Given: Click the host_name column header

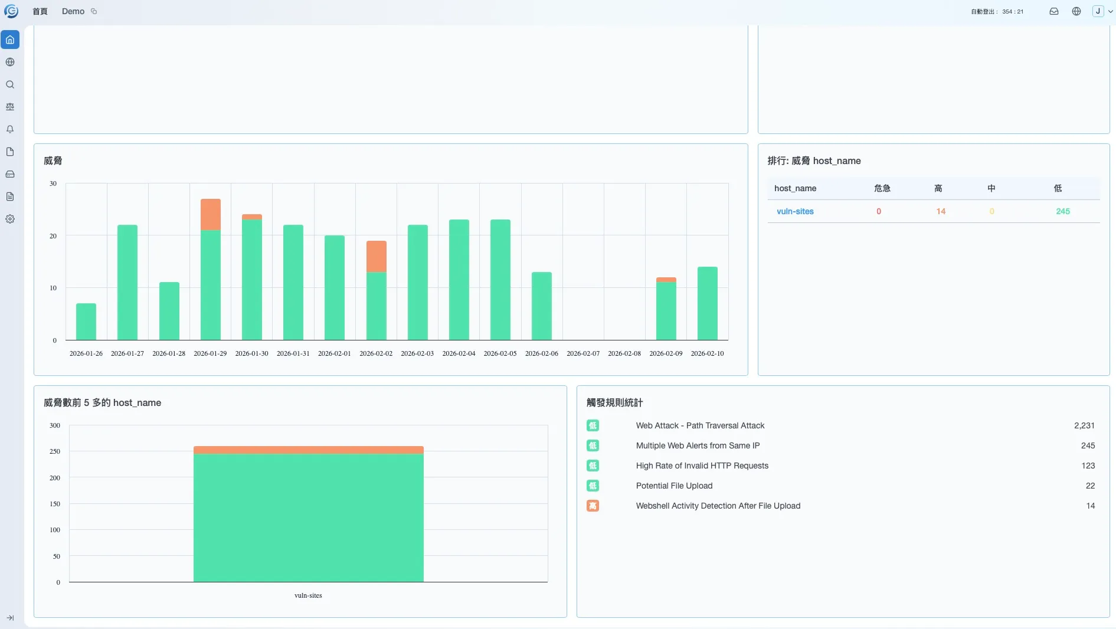Looking at the screenshot, I should 795,188.
